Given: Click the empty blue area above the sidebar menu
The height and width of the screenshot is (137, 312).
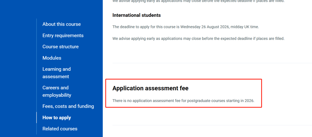Looking at the screenshot, I should (51, 9).
